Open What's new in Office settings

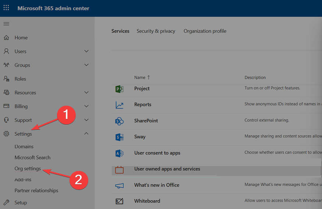click(x=157, y=185)
